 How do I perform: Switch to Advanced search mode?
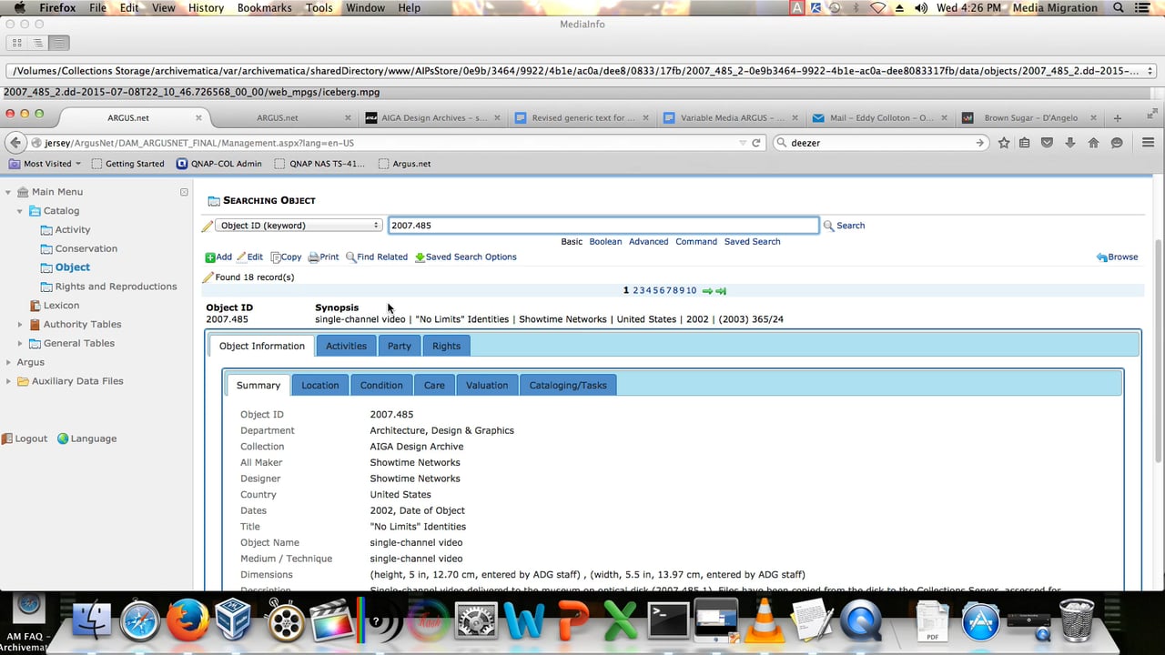(x=648, y=242)
